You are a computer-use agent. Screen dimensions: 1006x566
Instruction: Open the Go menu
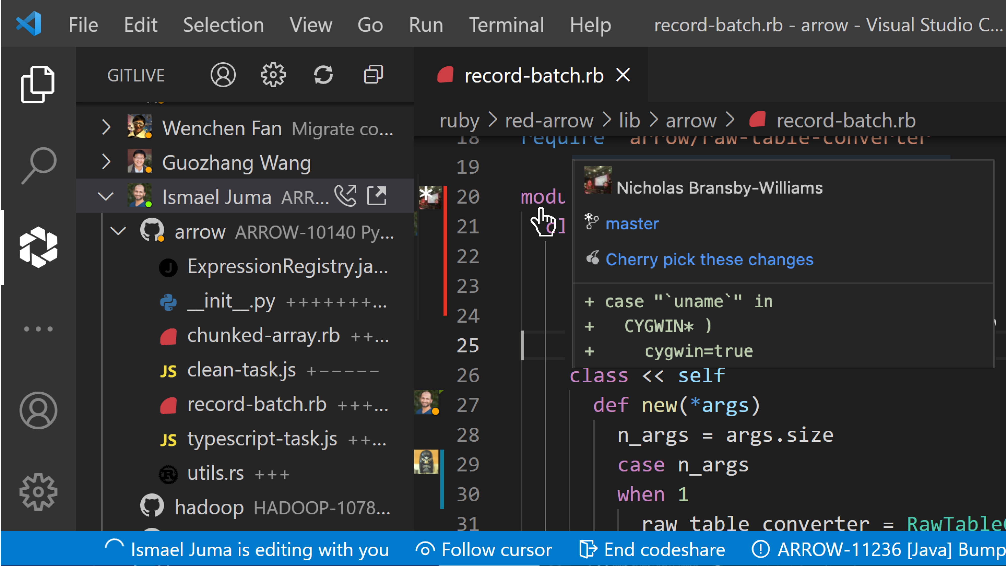370,25
